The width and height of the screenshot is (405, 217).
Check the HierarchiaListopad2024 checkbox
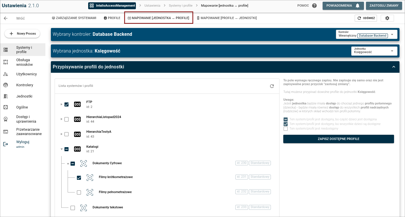click(x=66, y=119)
